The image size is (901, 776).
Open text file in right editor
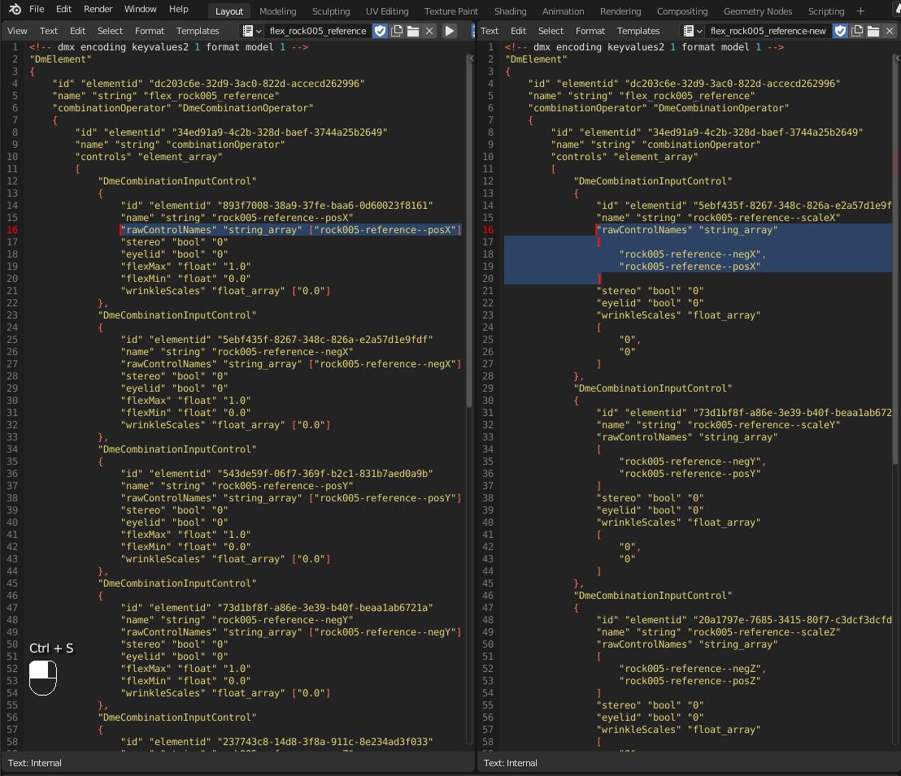[x=873, y=31]
